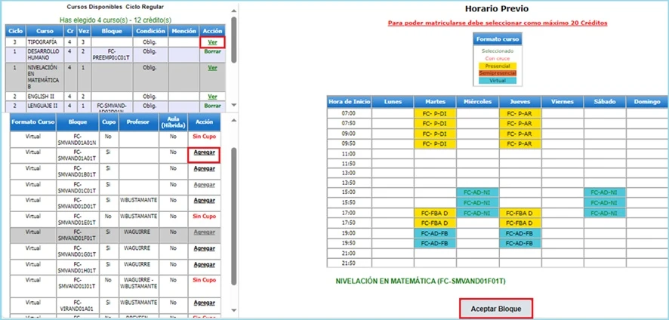Click the orange Semipresencial legend swatch

pyautogui.click(x=496, y=72)
